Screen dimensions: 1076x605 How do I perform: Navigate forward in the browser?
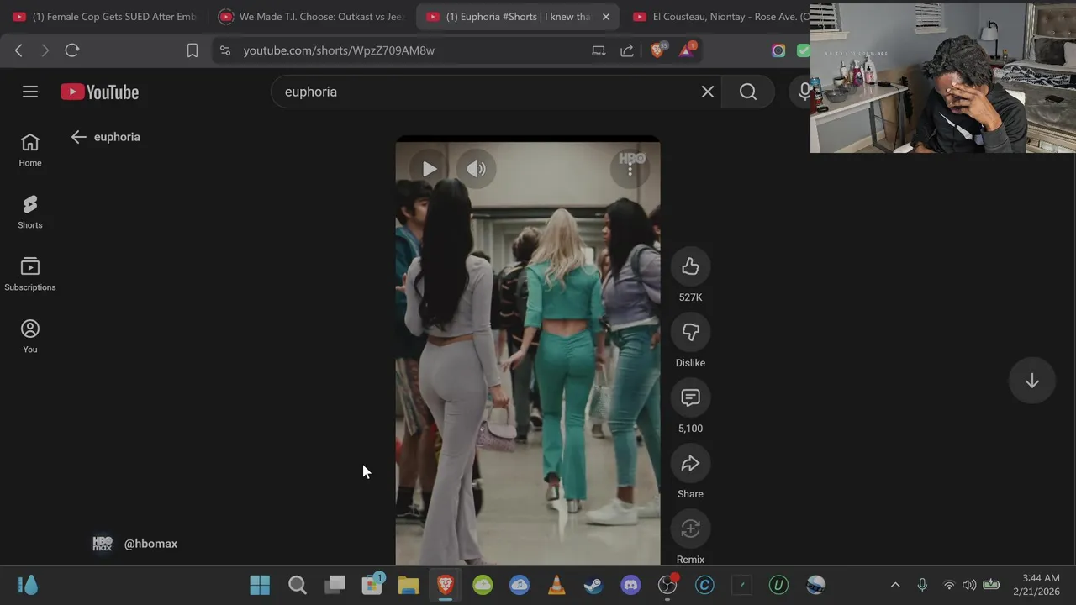tap(45, 50)
